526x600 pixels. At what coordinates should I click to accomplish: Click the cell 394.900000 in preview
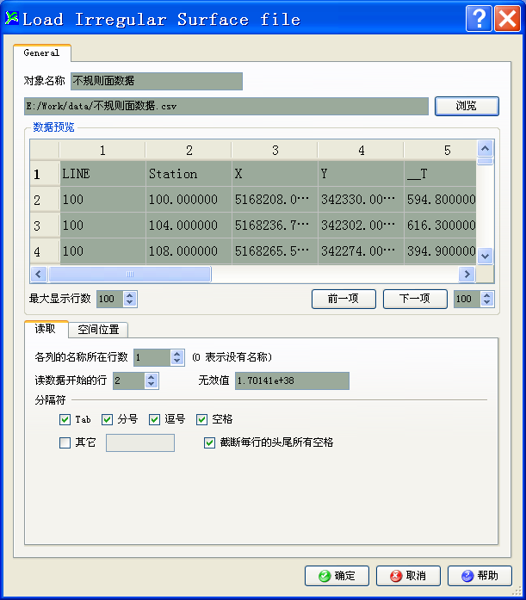(x=440, y=251)
